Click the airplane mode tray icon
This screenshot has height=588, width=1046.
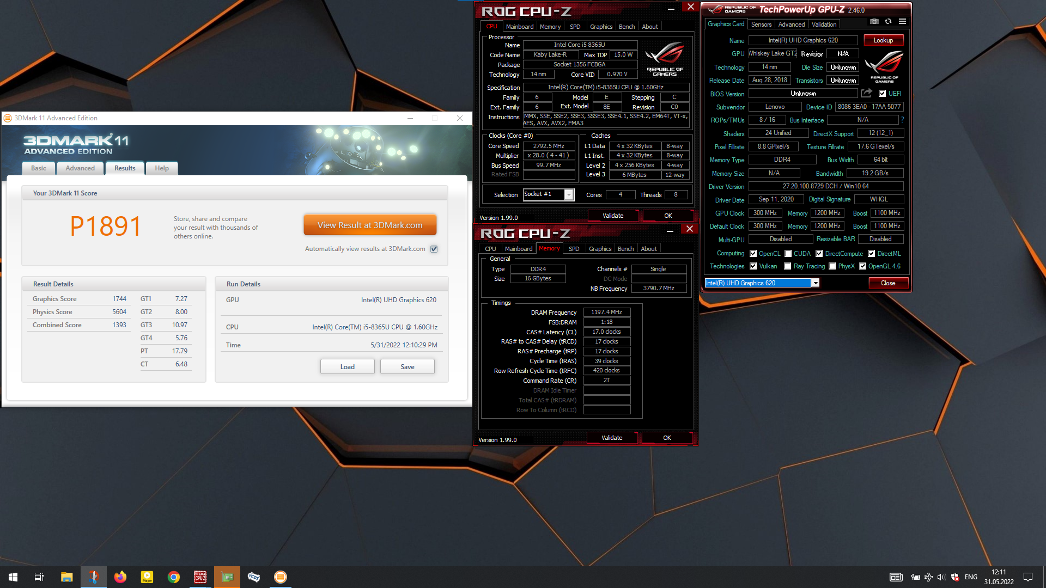[929, 577]
